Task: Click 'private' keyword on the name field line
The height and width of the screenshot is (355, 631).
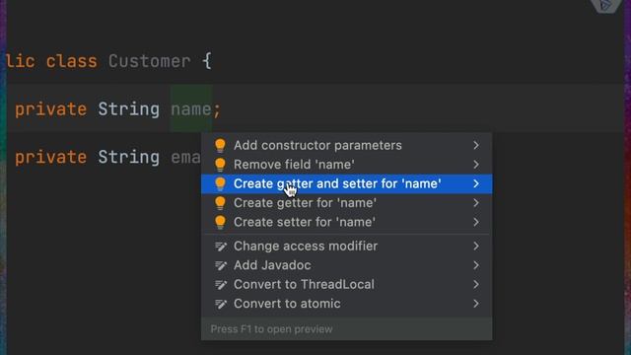Action: (50, 109)
